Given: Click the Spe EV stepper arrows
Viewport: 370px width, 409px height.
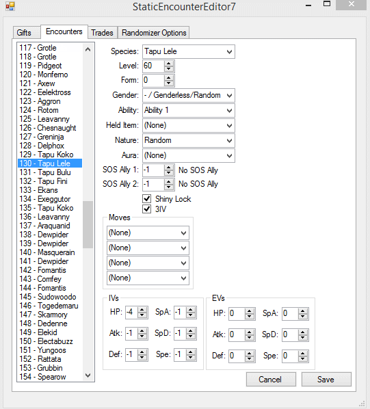Looking at the screenshot, I should [303, 356].
